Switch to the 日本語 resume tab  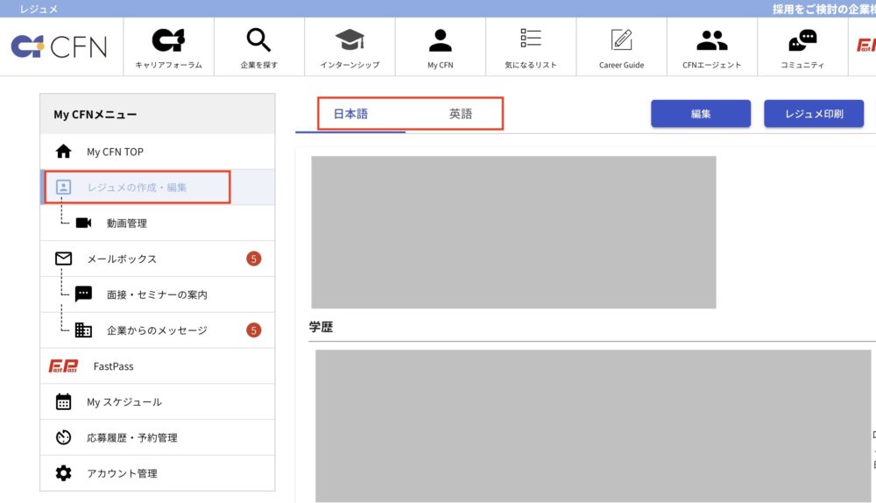(x=350, y=114)
